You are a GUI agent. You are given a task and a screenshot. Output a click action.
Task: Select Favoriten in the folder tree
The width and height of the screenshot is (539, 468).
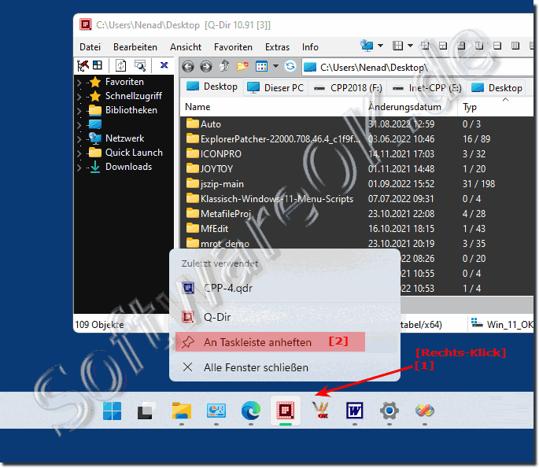[x=124, y=82]
